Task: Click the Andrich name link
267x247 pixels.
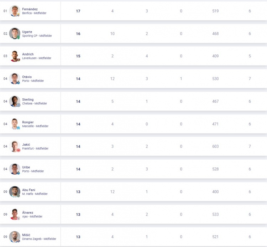Action: (x=28, y=54)
